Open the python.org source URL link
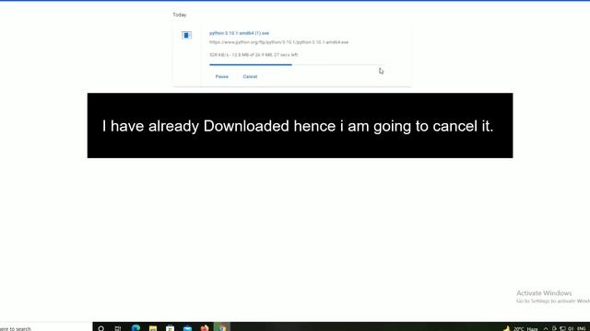 (278, 42)
